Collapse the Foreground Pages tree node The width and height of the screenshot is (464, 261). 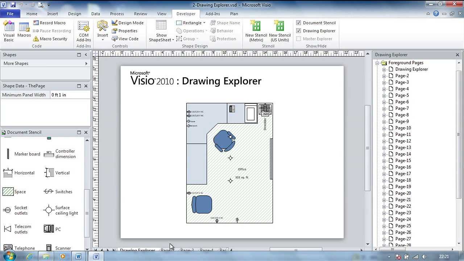pos(377,63)
